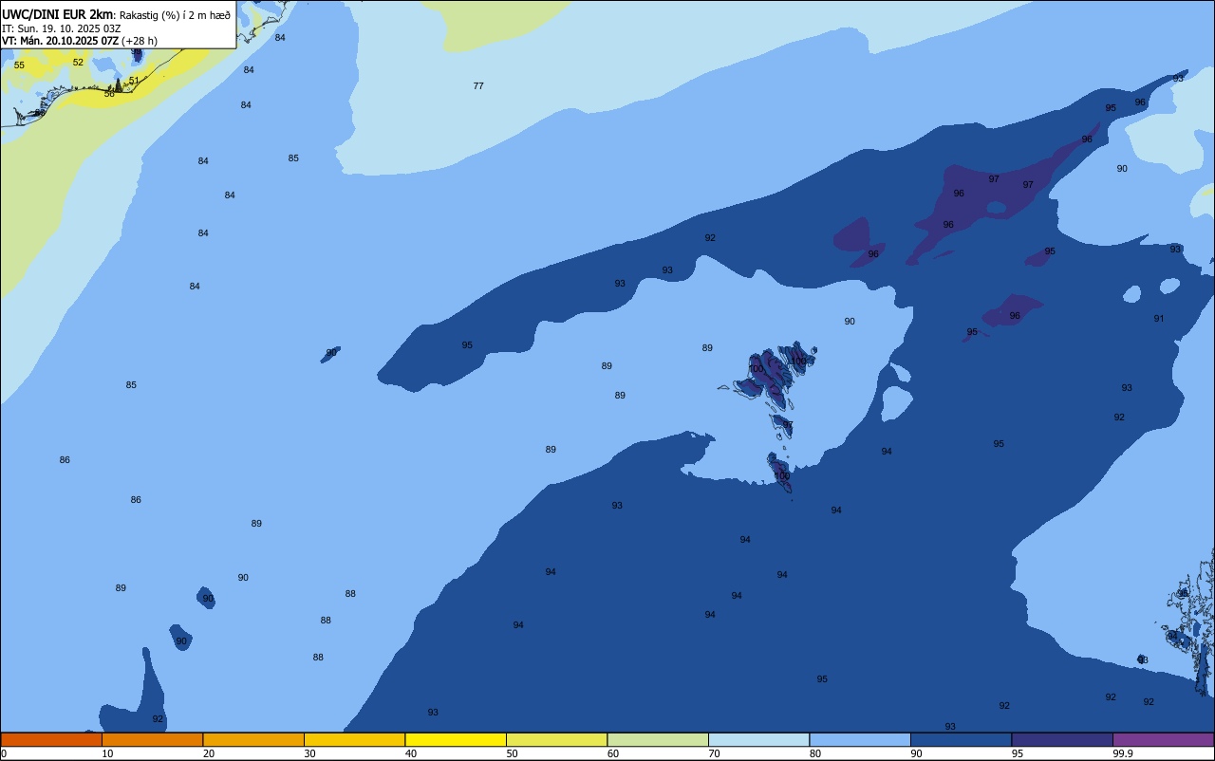Select the 70–80 pale blue legend swatch
This screenshot has width=1215, height=761.
point(758,739)
